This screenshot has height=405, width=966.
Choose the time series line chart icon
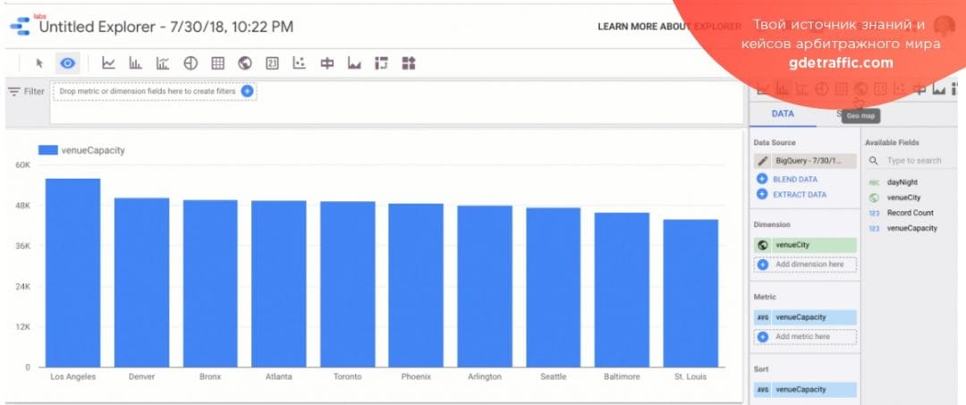tap(108, 63)
